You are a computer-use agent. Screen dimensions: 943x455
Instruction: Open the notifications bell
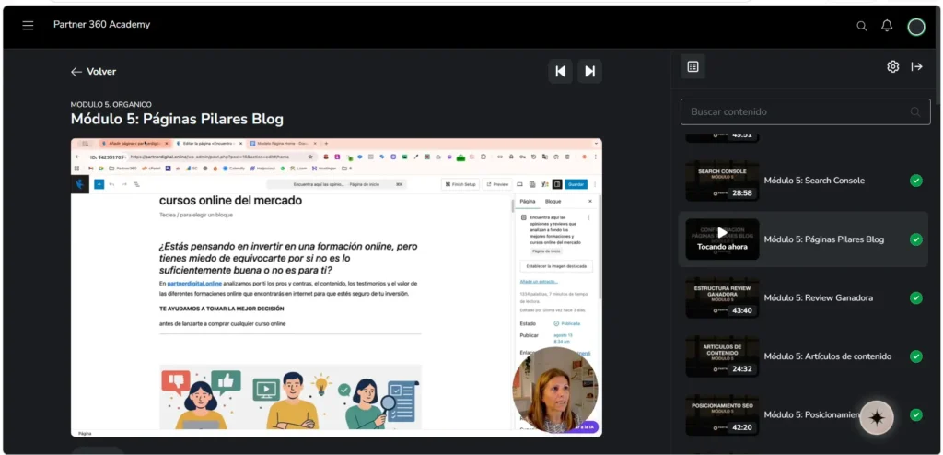pos(887,25)
